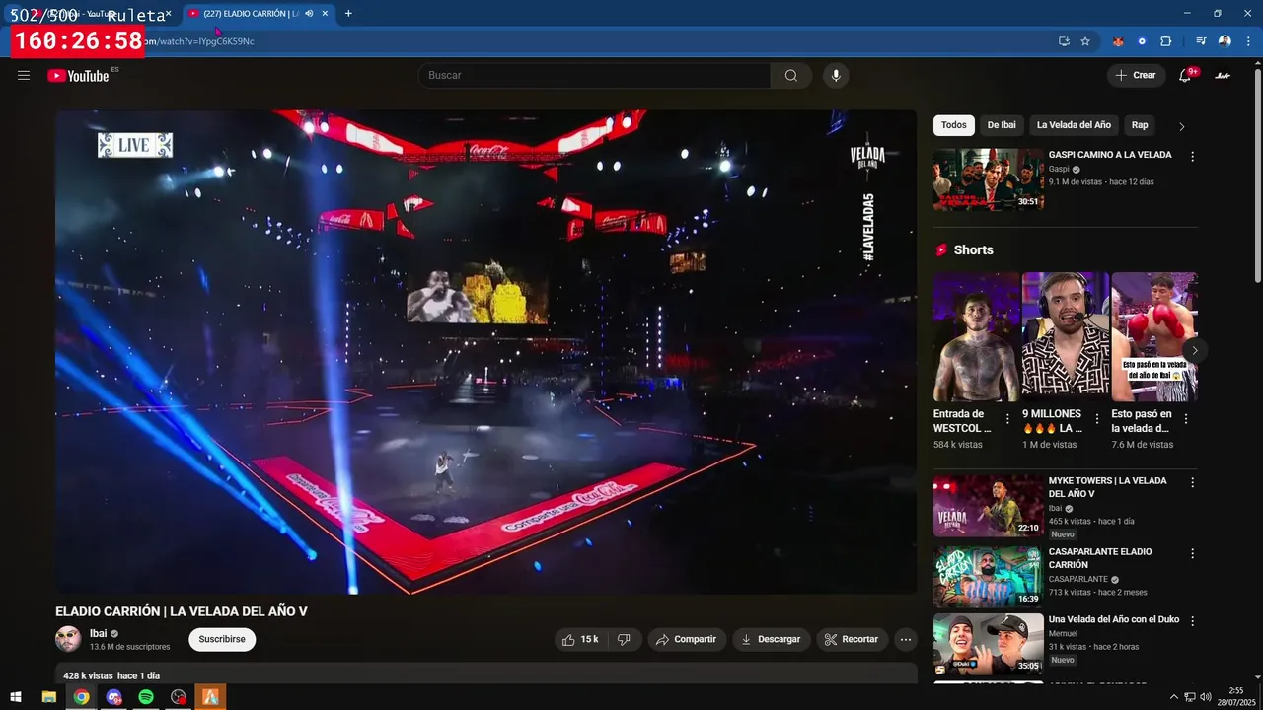This screenshot has width=1263, height=710.
Task: Open the Shorts section heading
Action: [973, 250]
